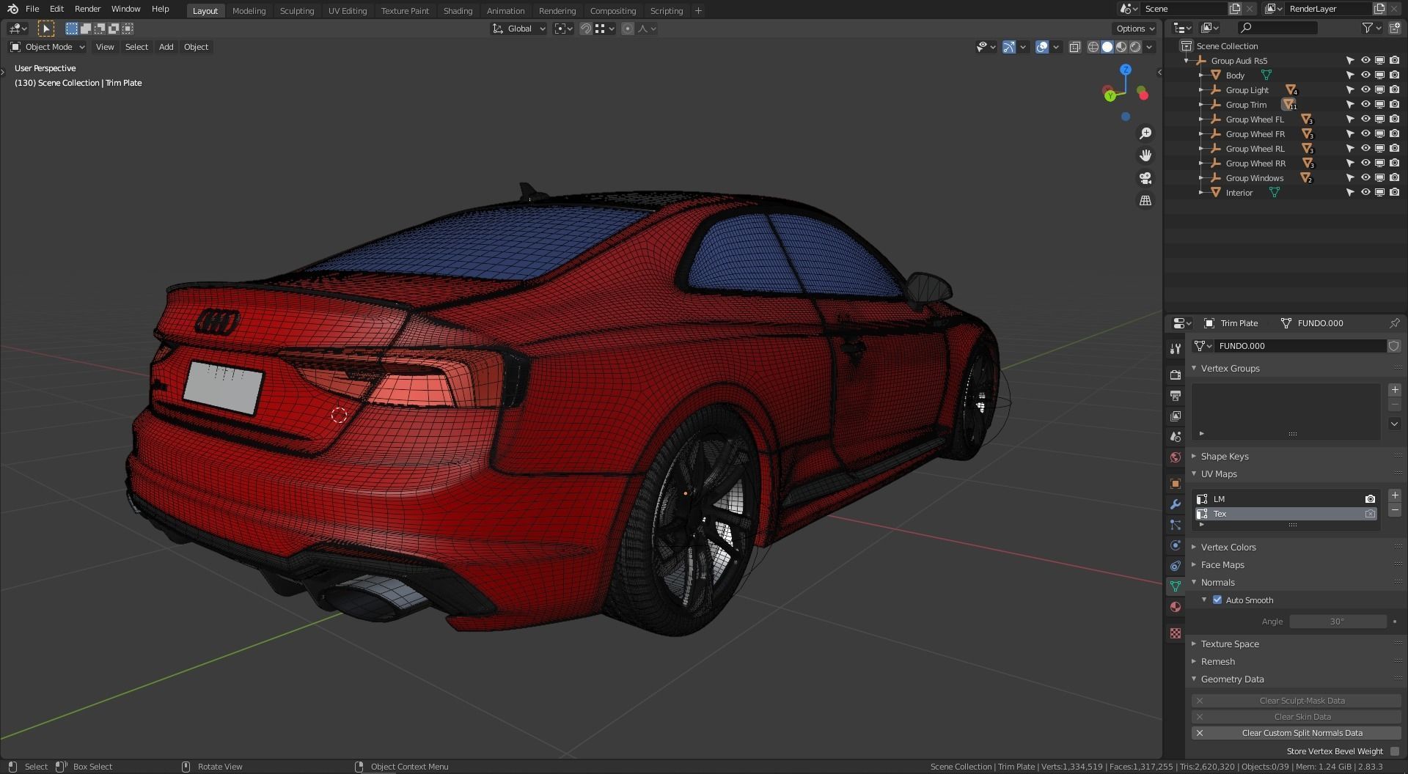Open the viewport Add menu
Image resolution: width=1408 pixels, height=774 pixels.
[x=166, y=47]
